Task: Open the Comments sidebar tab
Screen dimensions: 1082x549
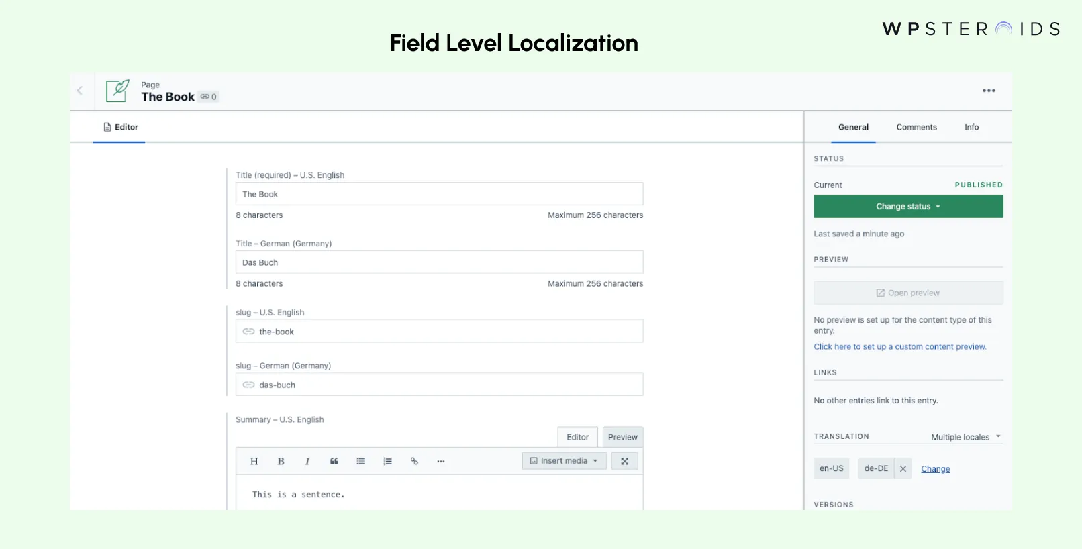Action: tap(916, 127)
